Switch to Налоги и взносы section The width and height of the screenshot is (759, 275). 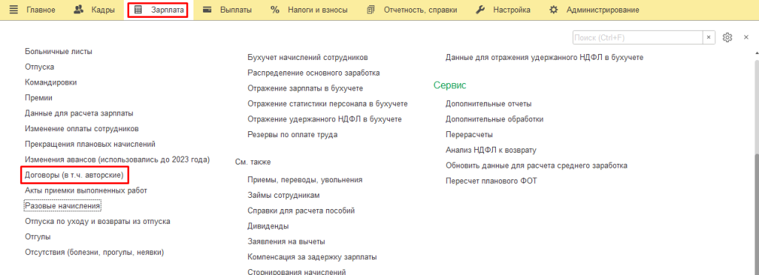click(x=317, y=10)
